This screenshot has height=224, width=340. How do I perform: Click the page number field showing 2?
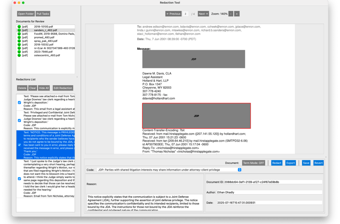point(185,14)
